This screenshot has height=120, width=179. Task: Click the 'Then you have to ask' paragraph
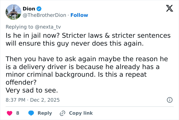pyautogui.click(x=87, y=71)
